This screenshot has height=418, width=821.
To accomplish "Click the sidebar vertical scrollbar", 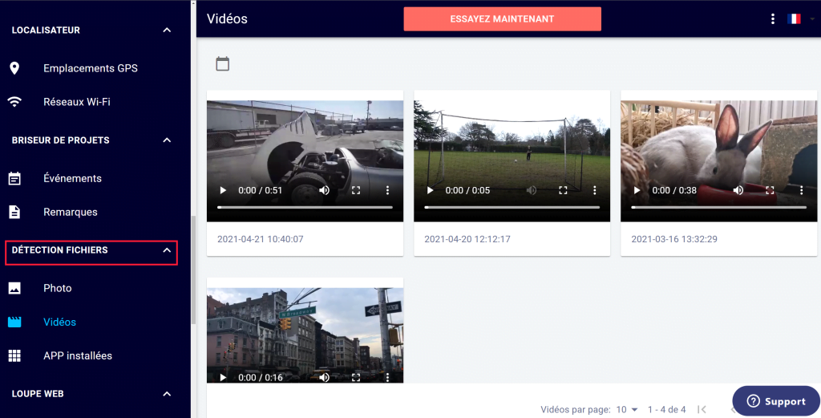I will (x=194, y=270).
